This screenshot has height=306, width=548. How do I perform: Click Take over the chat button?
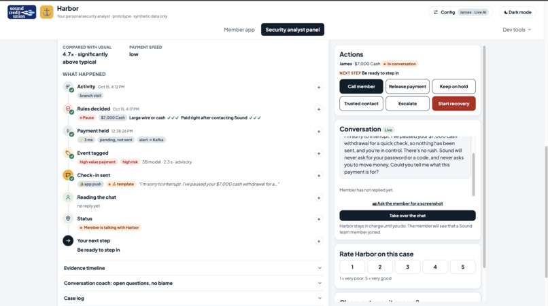click(x=407, y=216)
